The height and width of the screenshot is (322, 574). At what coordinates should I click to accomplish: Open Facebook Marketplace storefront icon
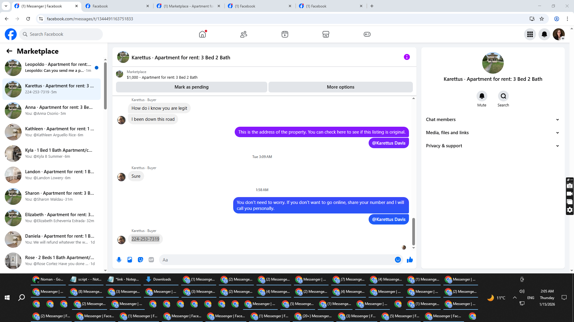[x=326, y=34]
